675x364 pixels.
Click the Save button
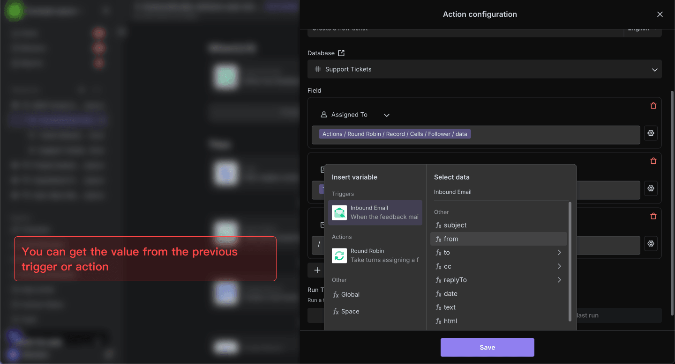coord(487,348)
